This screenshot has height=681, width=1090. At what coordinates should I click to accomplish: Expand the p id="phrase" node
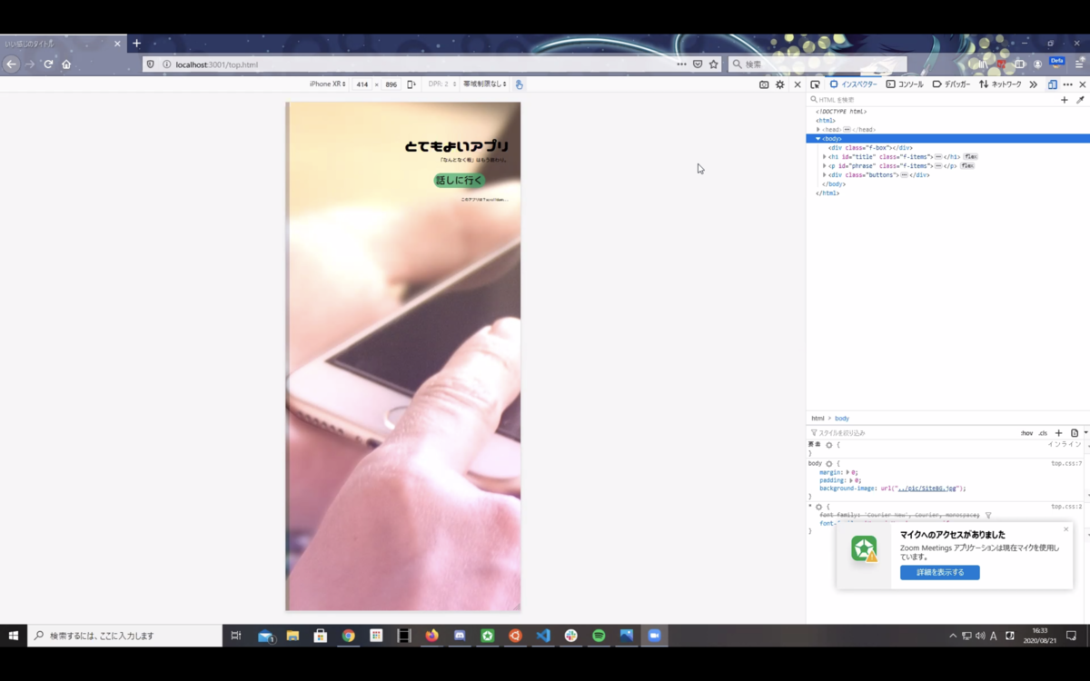coord(825,166)
